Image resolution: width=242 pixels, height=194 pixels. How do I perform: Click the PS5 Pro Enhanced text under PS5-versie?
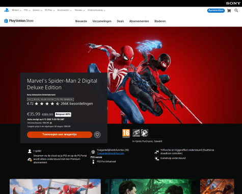[x=106, y=161]
